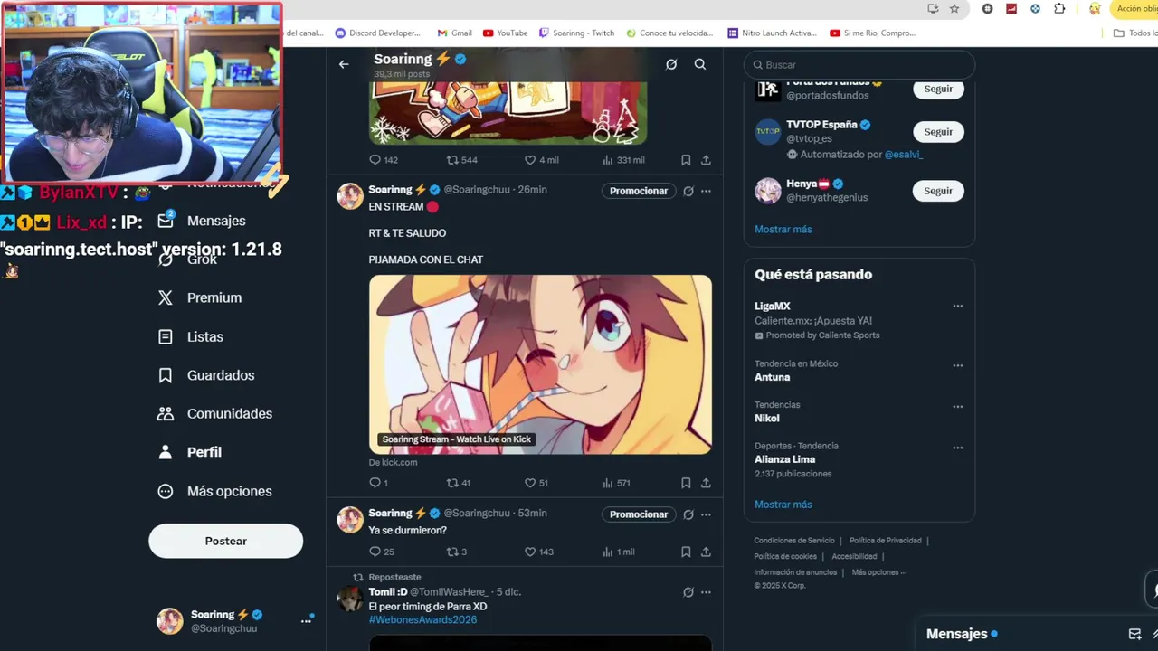Reply to the 'Ya se durmieron?' post

pos(375,552)
